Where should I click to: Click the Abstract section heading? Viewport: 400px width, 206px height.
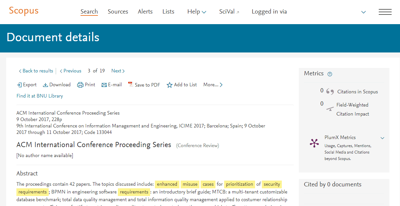pos(27,173)
